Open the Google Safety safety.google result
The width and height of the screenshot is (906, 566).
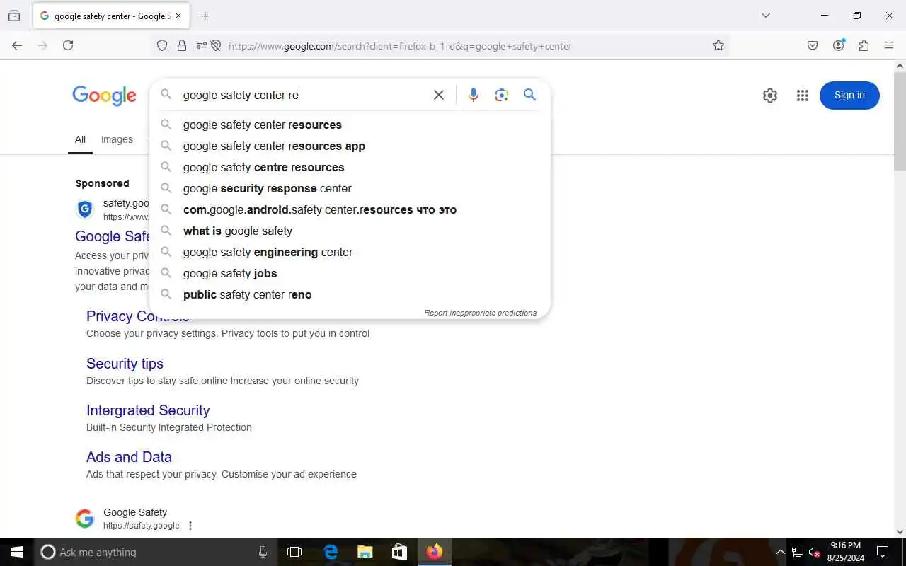(135, 512)
